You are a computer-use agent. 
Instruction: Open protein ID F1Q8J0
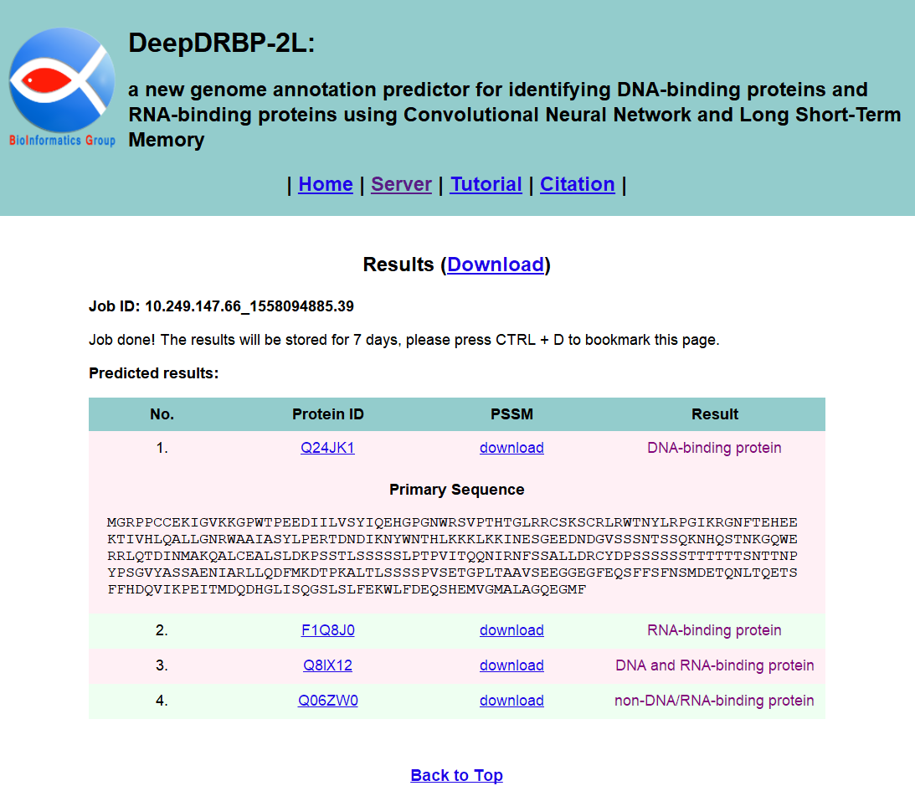327,630
